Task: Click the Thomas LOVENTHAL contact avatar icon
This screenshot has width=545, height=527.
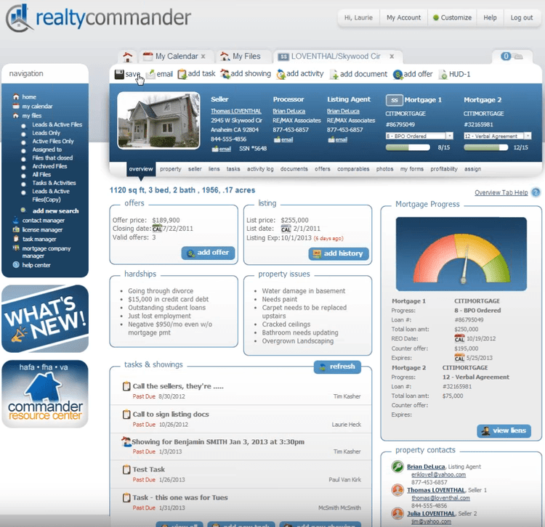Action: coord(397,490)
